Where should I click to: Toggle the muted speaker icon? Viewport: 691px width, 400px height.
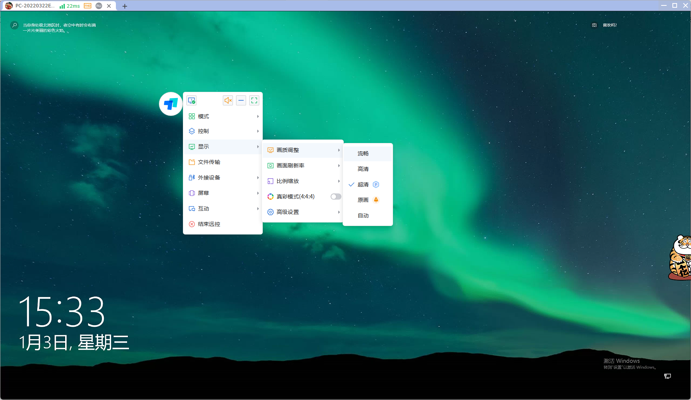(x=228, y=100)
